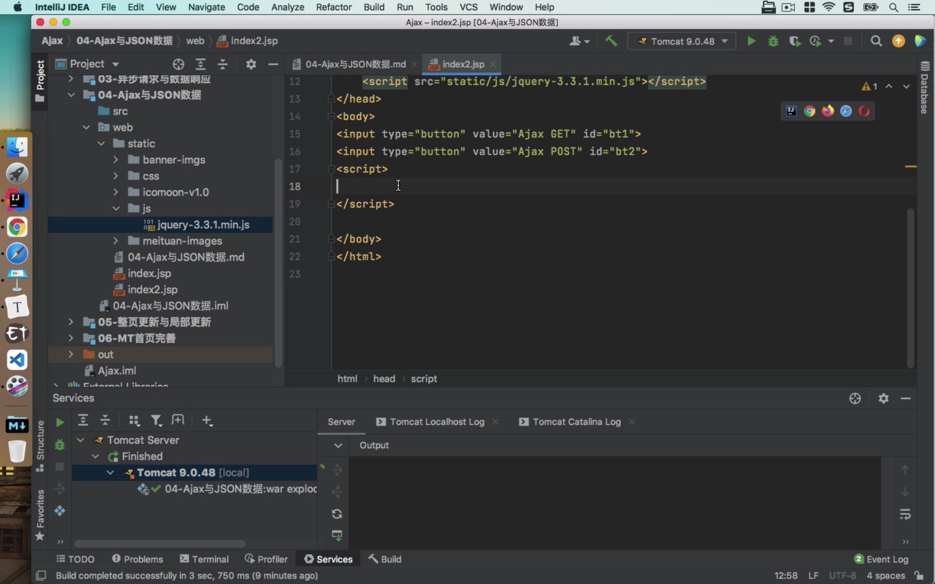The height and width of the screenshot is (584, 935).
Task: Expand the 05-整页更新与局部更新 module
Action: (71, 322)
